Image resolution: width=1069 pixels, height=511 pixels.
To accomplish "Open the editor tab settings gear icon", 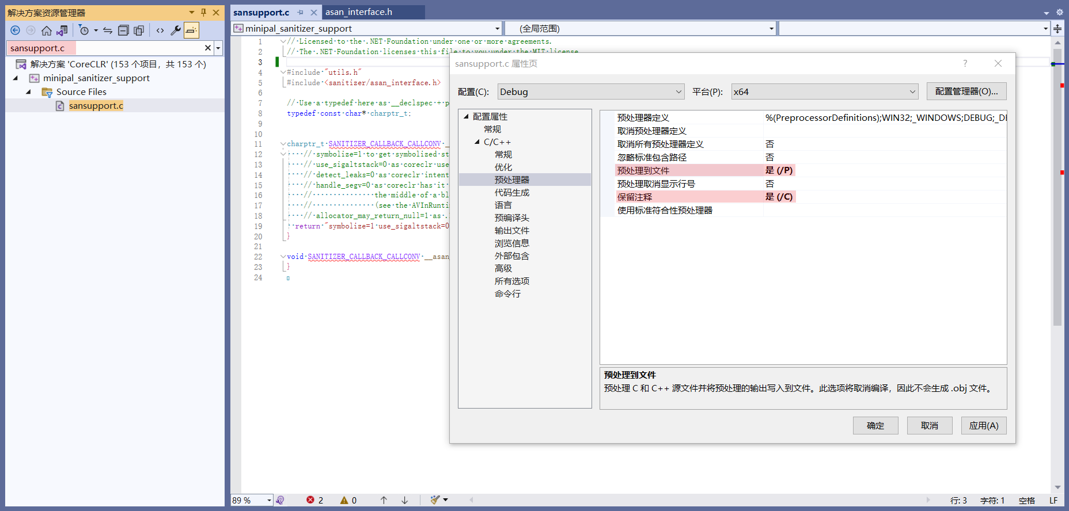I will click(1059, 12).
